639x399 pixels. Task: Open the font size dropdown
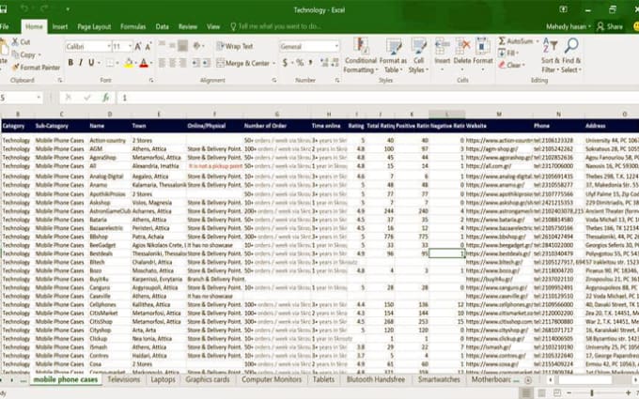click(130, 46)
